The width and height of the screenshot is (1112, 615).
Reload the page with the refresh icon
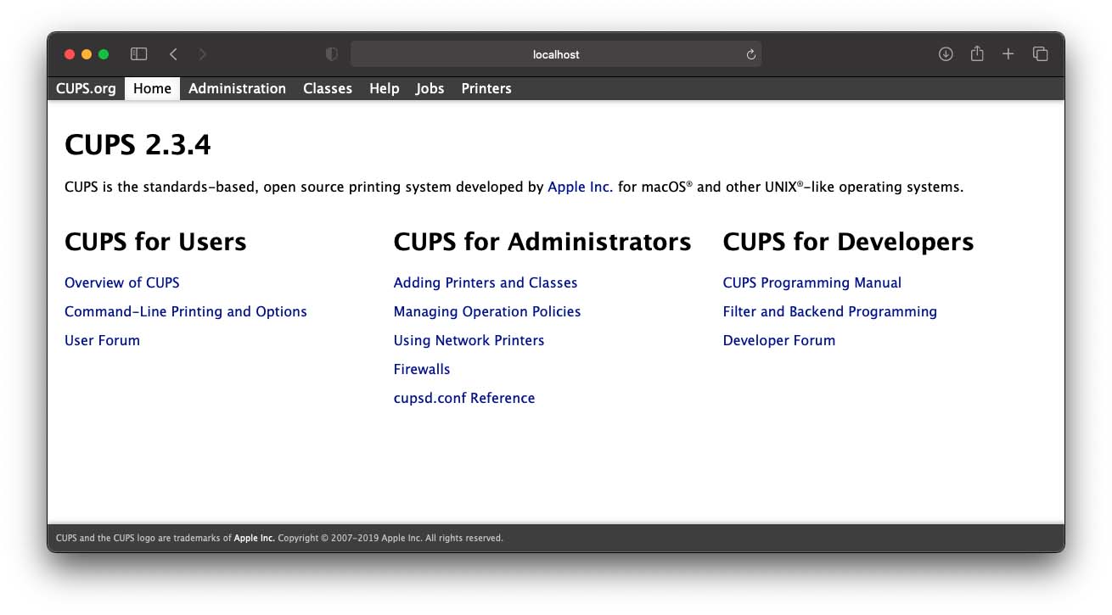coord(750,53)
